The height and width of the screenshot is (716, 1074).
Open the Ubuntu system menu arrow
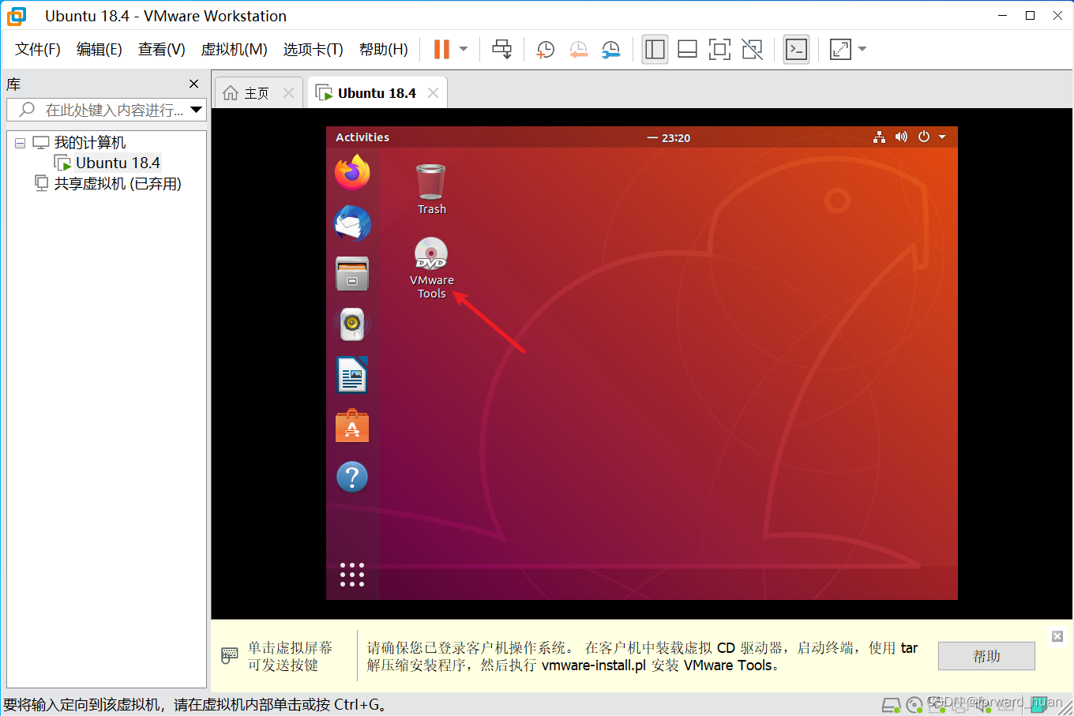pos(942,137)
